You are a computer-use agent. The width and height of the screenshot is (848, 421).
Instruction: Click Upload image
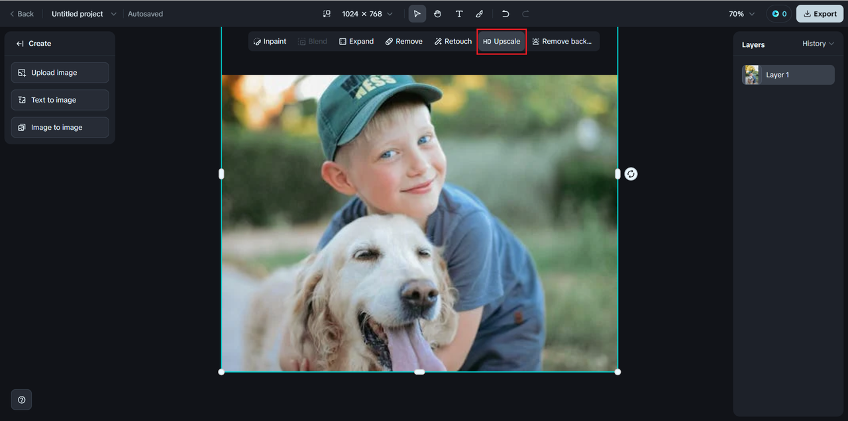60,73
